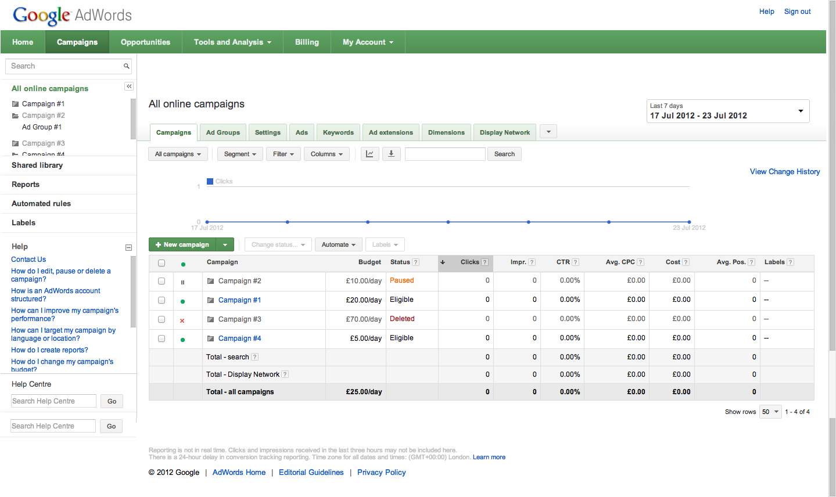Click help icon next to Total - Display Network
Viewport: 836px width, 497px height.
click(285, 374)
